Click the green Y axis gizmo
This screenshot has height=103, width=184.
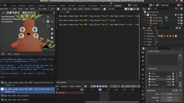pyautogui.click(x=48, y=21)
